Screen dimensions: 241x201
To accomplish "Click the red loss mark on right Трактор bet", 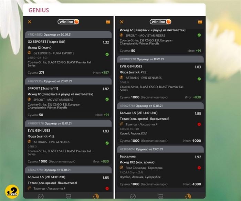I will 199,124.
